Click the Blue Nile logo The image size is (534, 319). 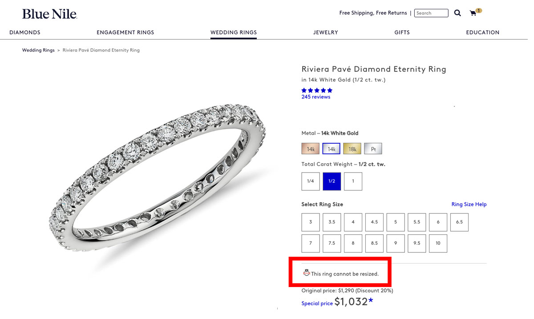point(49,13)
